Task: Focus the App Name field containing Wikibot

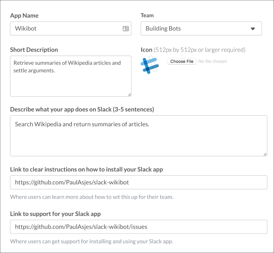Action: [x=71, y=28]
